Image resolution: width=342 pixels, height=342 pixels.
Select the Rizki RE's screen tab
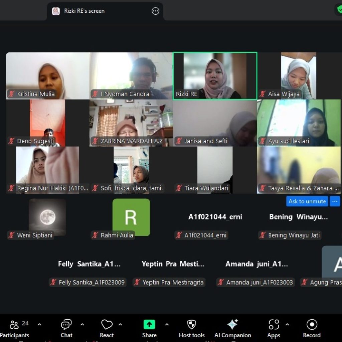84,11
